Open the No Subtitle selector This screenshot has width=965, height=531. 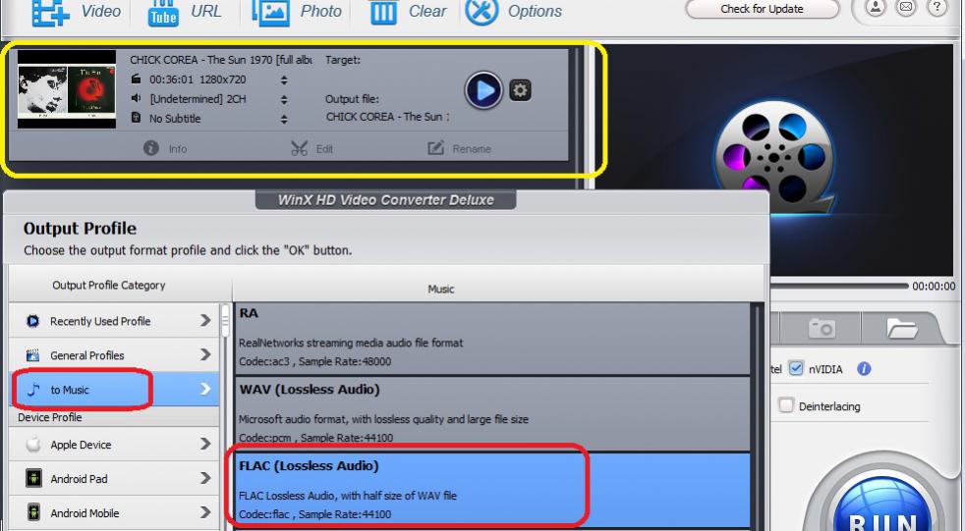285,118
